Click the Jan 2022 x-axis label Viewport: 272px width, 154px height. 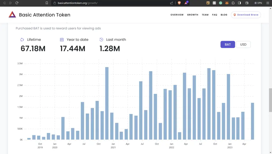point(171,145)
